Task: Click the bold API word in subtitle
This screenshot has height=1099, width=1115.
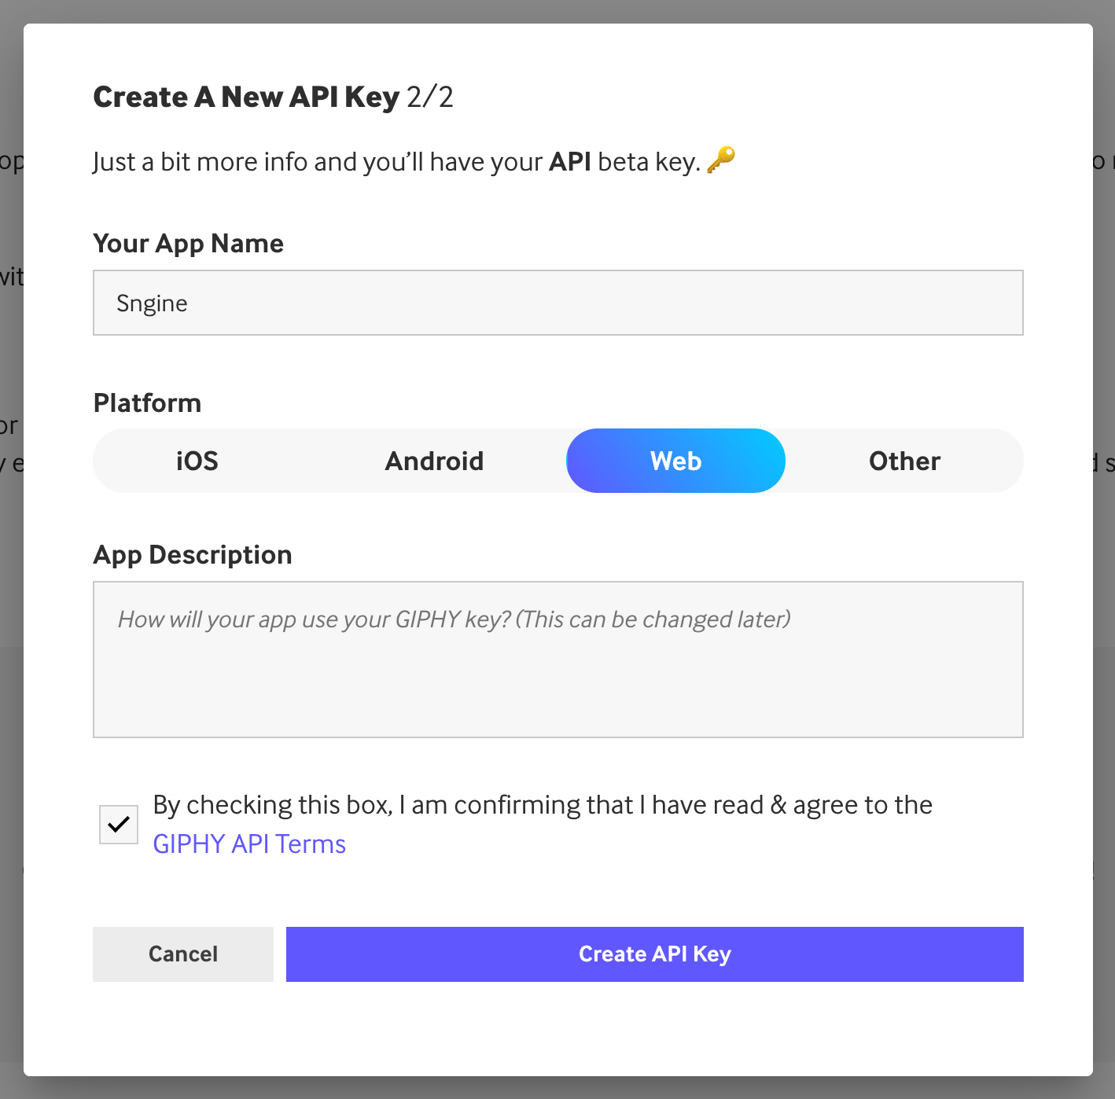Action: [x=570, y=162]
